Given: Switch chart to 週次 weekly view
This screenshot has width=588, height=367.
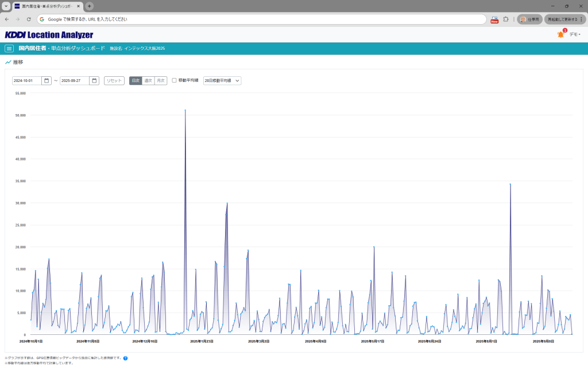Looking at the screenshot, I should (x=148, y=81).
